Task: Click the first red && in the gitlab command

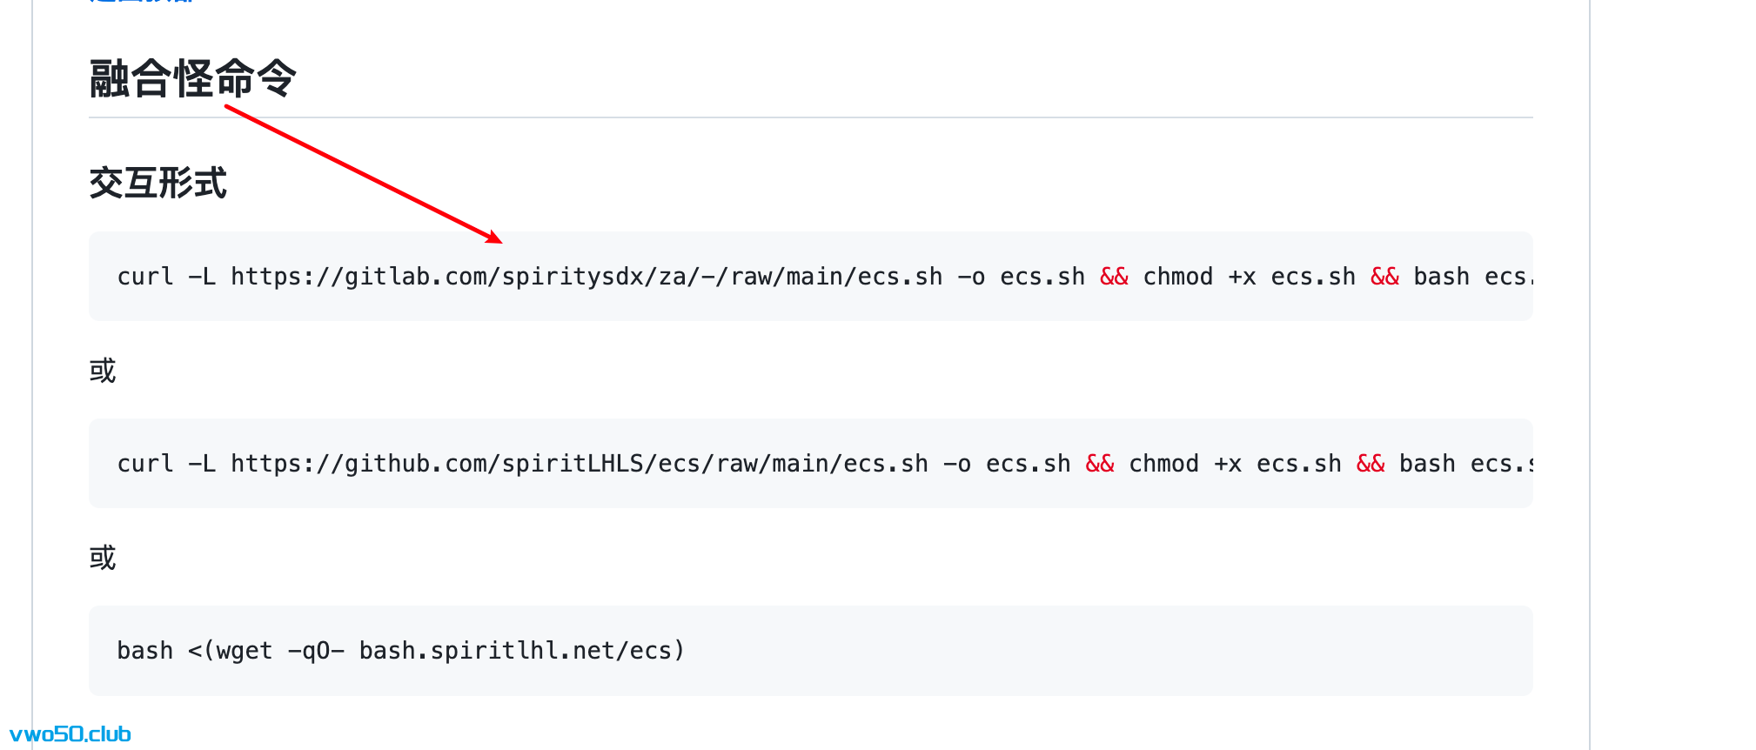Action: point(1114,277)
